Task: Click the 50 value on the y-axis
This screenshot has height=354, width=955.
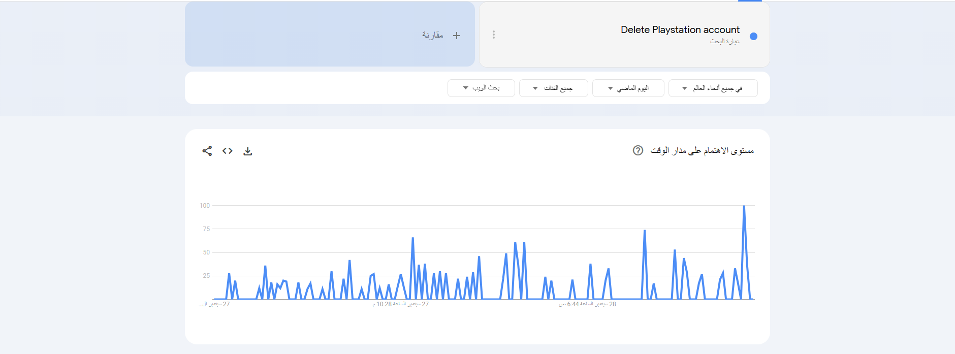Action: coord(206,252)
